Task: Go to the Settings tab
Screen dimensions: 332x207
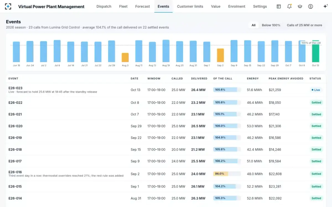Action: [260, 6]
